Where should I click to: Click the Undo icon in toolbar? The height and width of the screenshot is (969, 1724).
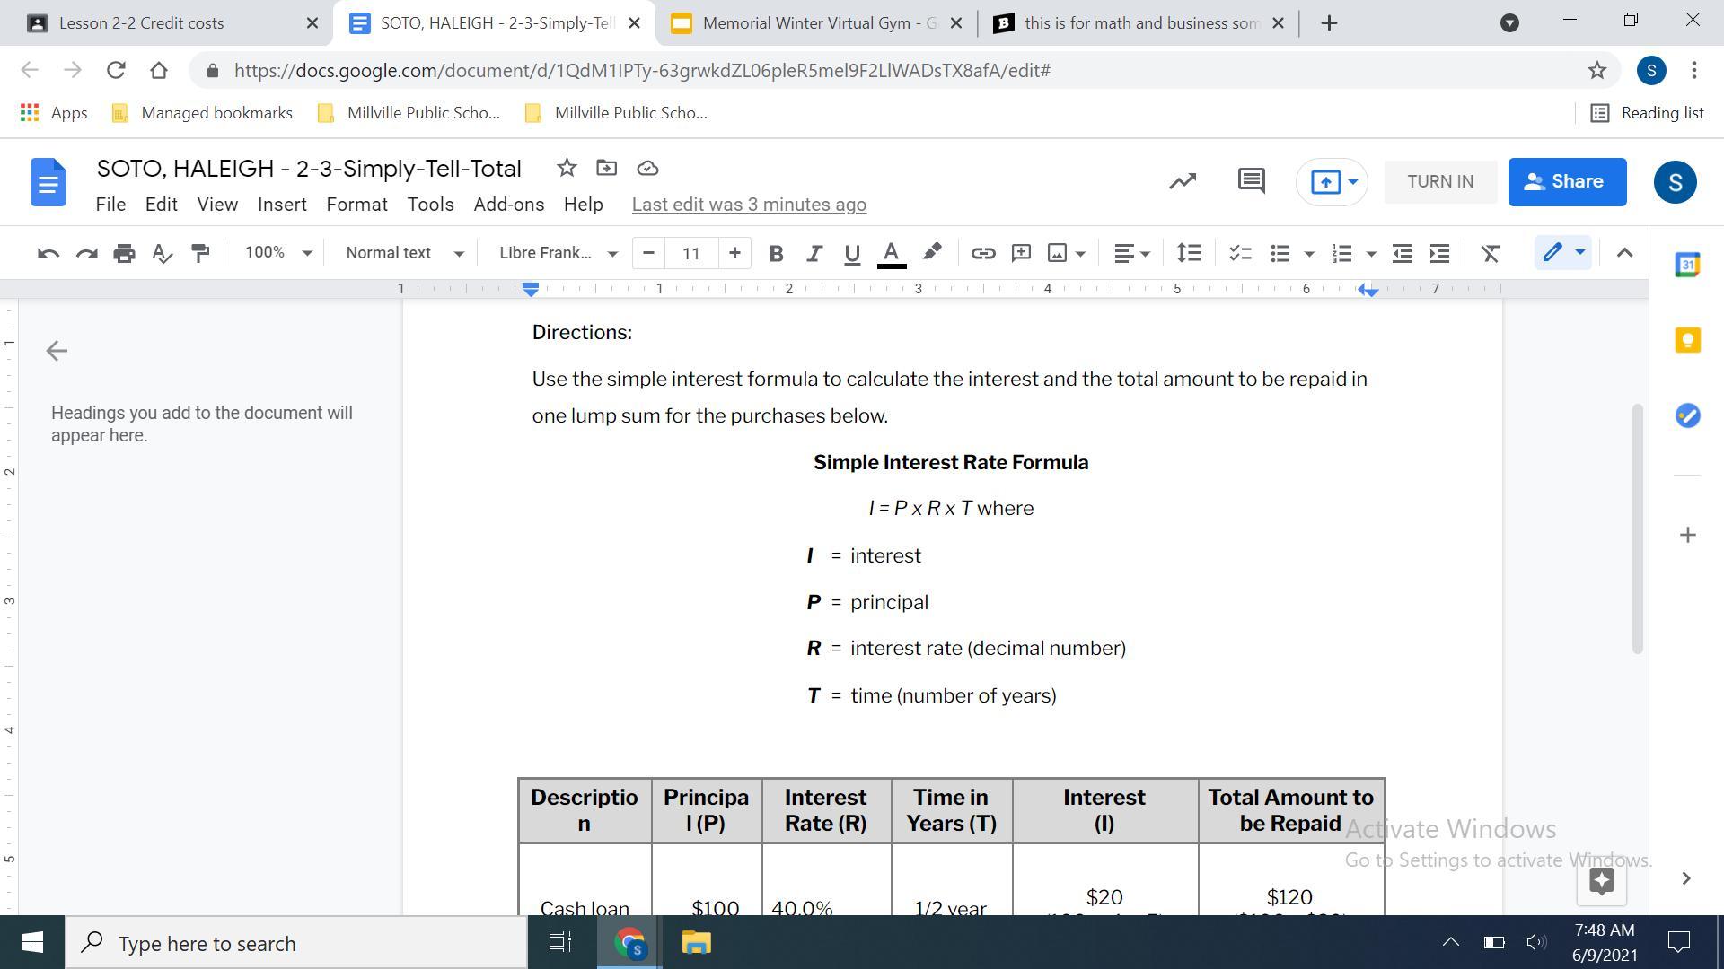tap(48, 253)
